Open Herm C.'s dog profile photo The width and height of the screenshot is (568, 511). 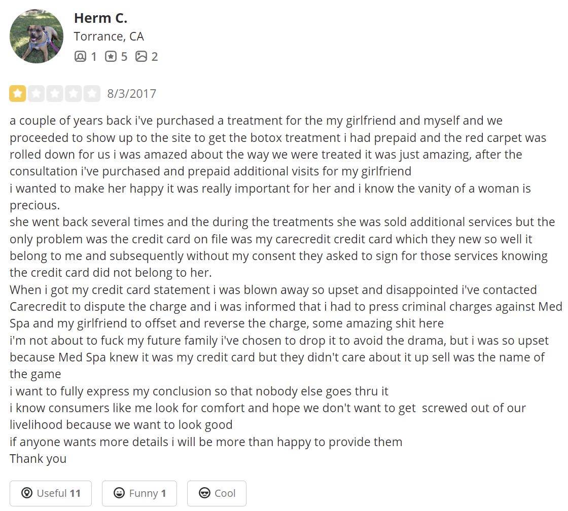[36, 36]
